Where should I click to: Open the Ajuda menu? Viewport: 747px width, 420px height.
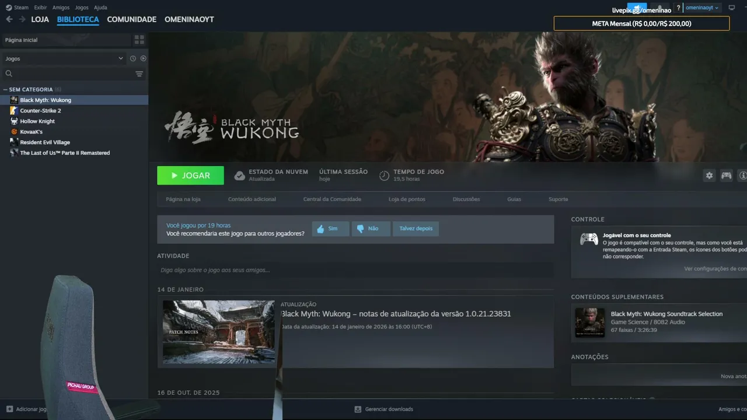pyautogui.click(x=100, y=8)
